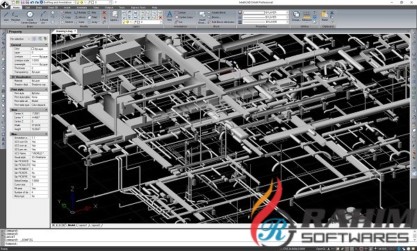The image size is (417, 251).
Task: Select the 3-Point Arc tool
Action: point(44,17)
